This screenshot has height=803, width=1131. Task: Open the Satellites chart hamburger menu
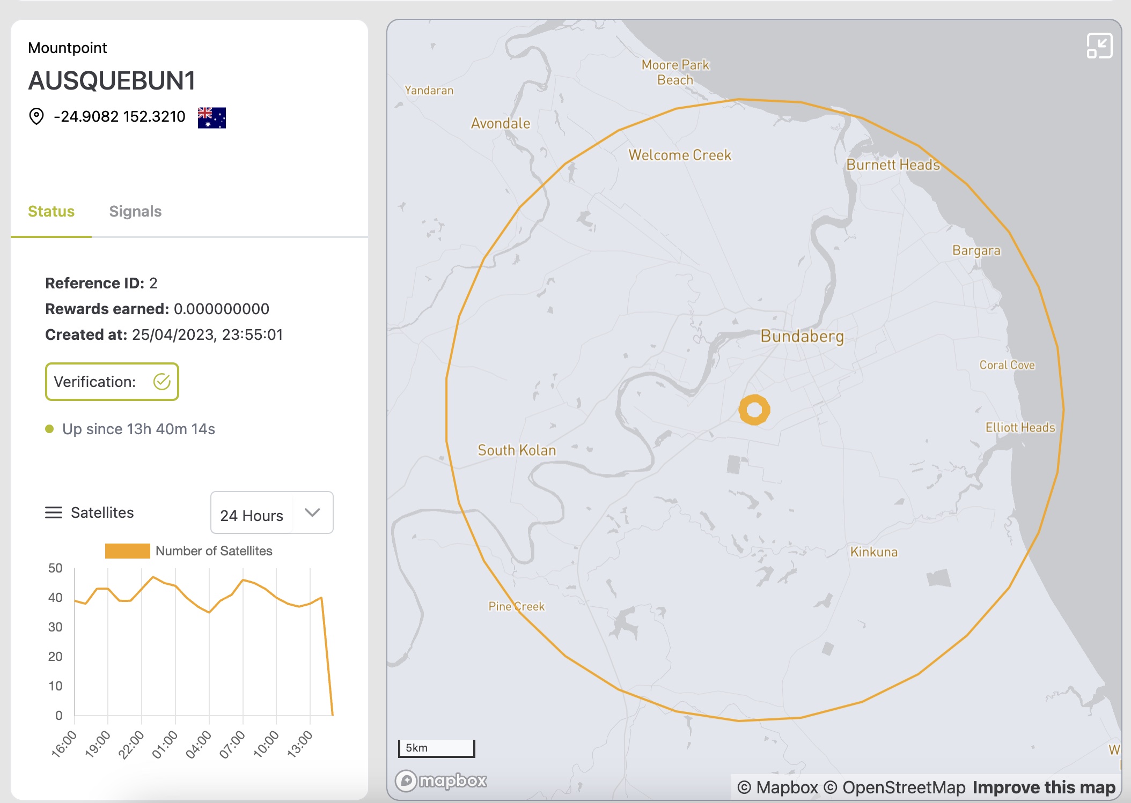[54, 512]
